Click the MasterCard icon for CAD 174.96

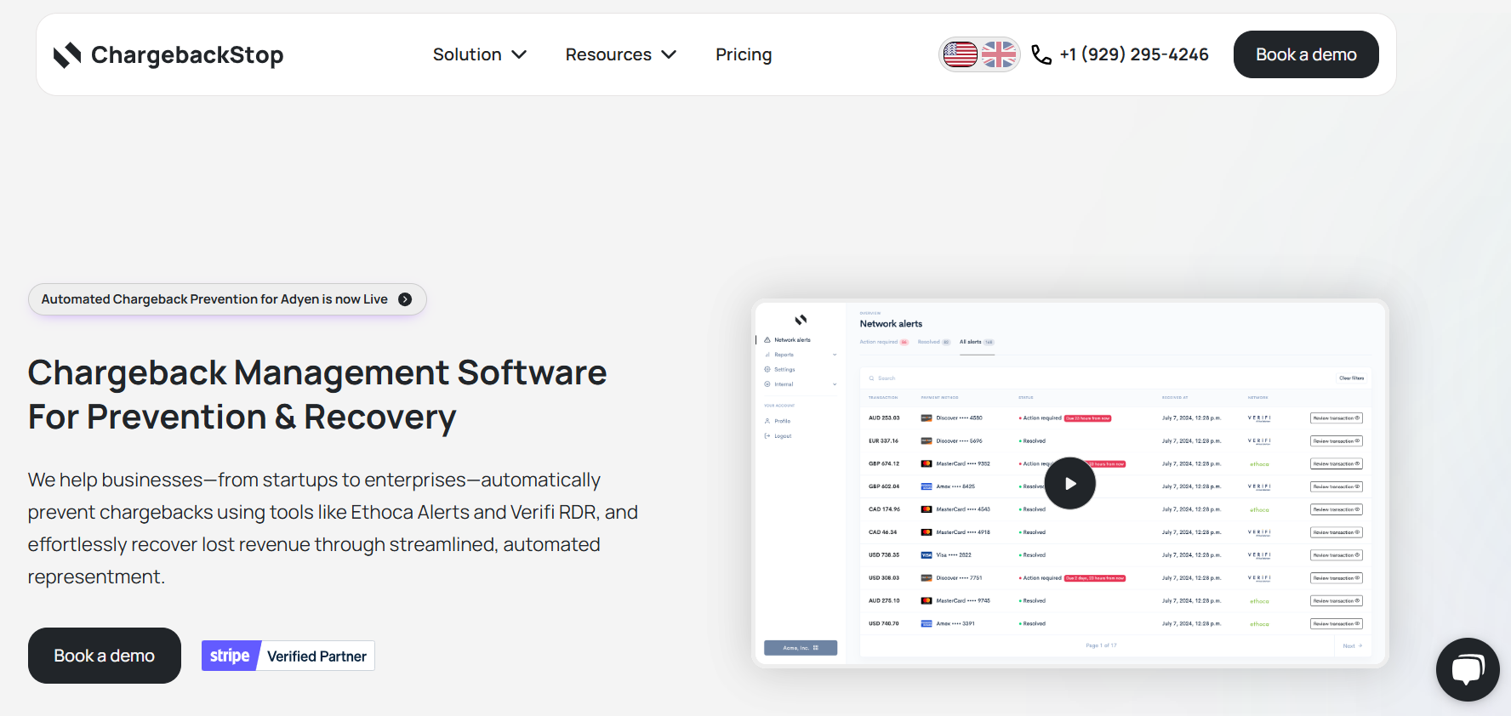pyautogui.click(x=927, y=509)
